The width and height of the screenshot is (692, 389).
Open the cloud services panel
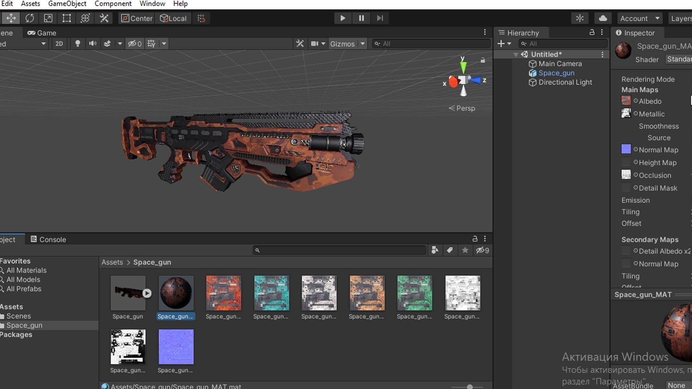click(603, 18)
